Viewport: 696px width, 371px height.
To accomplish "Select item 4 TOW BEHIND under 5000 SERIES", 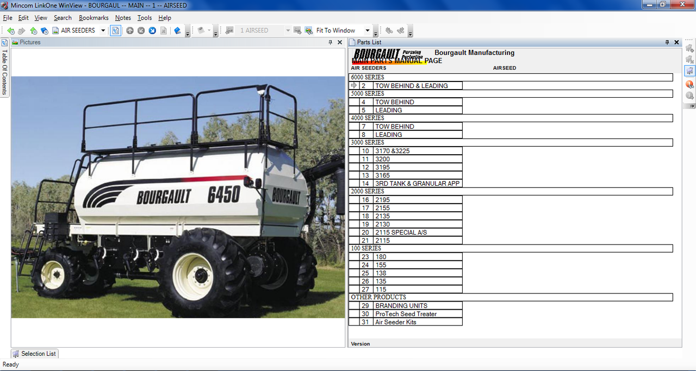I will click(x=406, y=102).
